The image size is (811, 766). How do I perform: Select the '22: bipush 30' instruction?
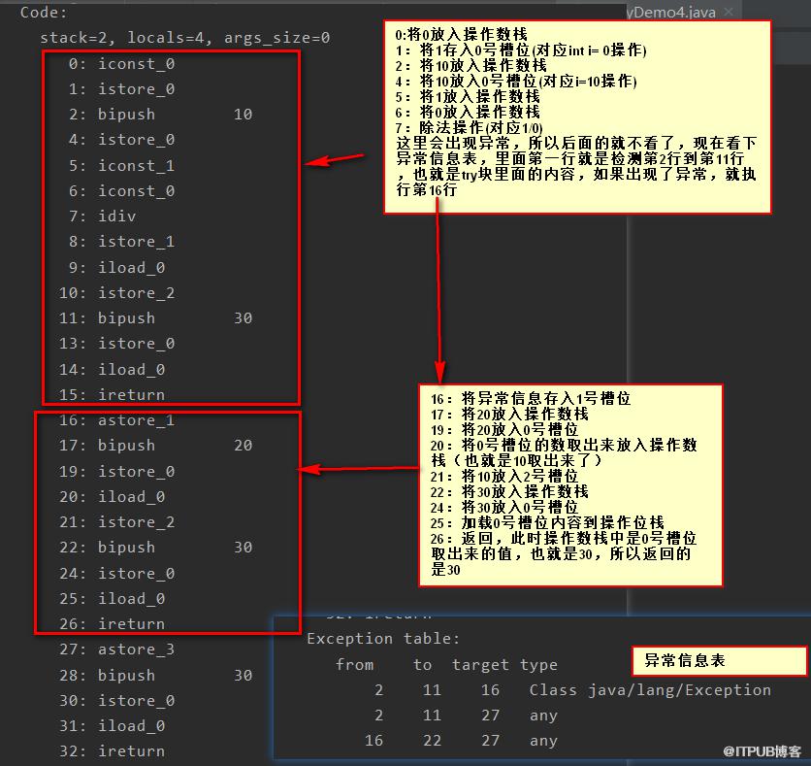click(x=155, y=548)
